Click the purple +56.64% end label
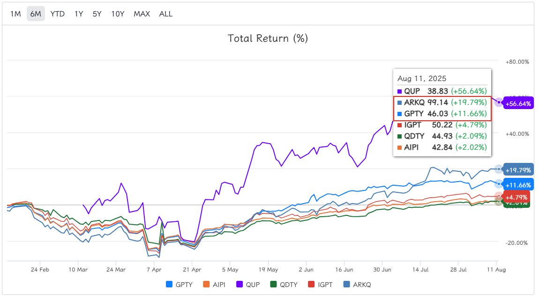539x308 pixels. pyautogui.click(x=518, y=104)
